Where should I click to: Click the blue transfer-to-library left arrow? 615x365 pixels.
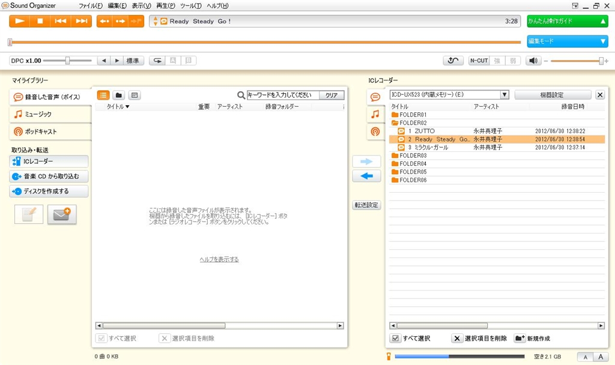point(366,176)
